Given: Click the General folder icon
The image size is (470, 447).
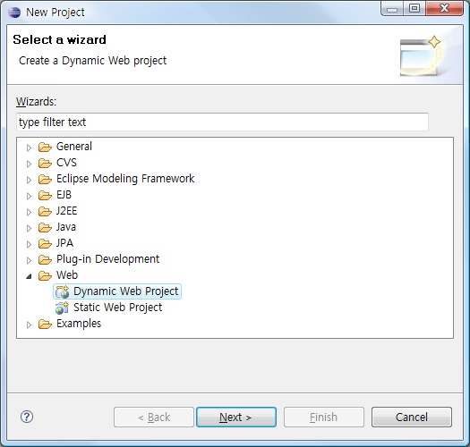Looking at the screenshot, I should 45,147.
